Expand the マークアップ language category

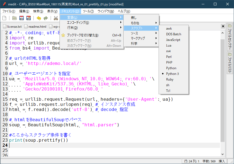(x=141, y=38)
